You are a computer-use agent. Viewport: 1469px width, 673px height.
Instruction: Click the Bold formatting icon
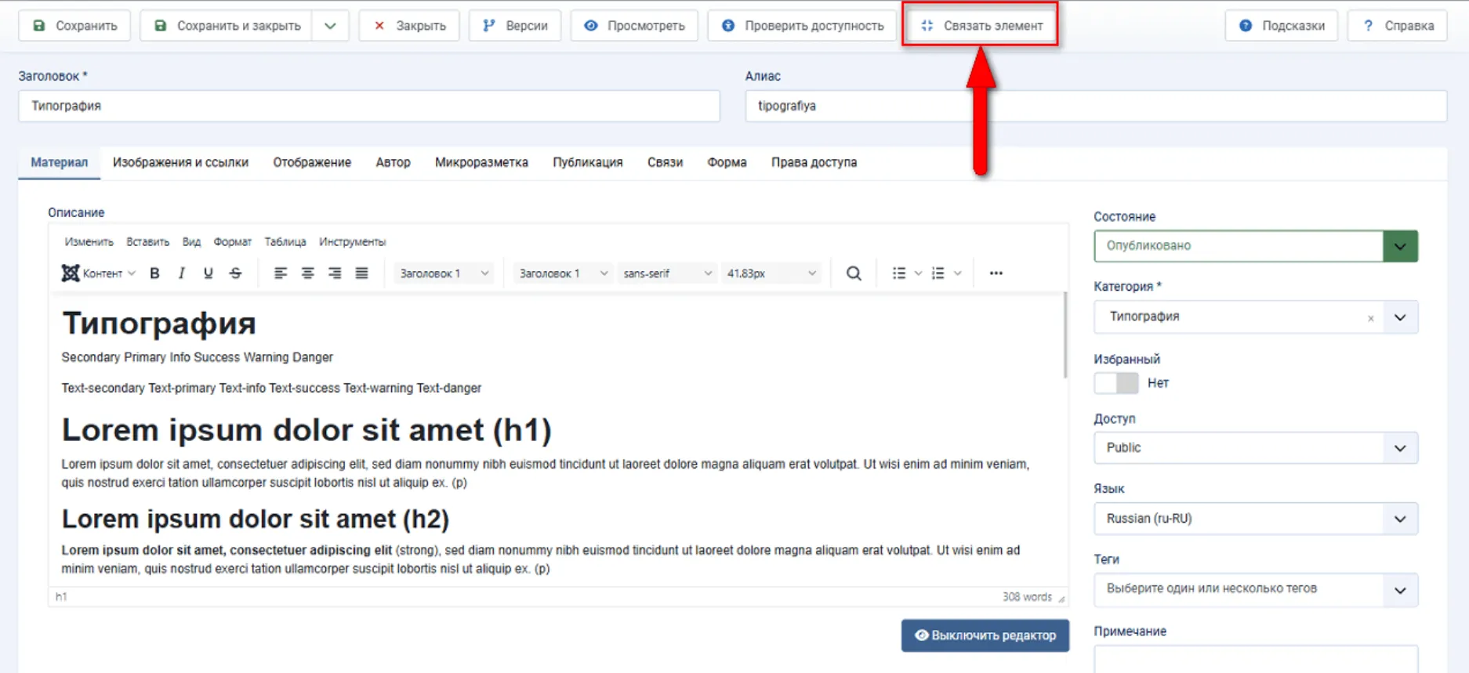pyautogui.click(x=154, y=273)
